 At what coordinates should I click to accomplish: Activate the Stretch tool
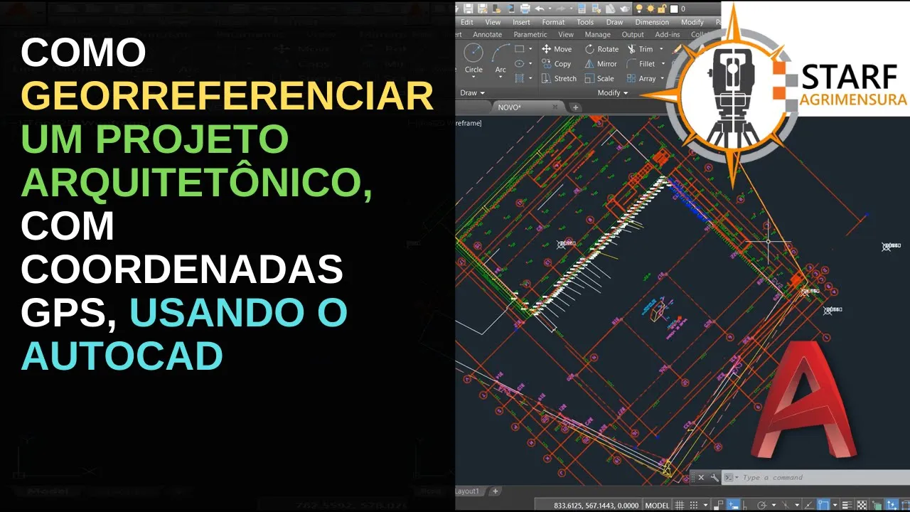559,78
